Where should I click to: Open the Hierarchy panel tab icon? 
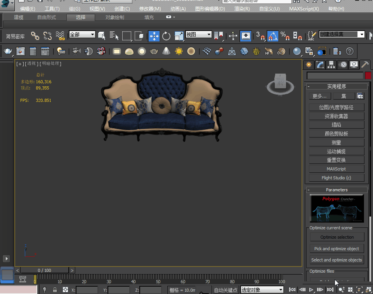[331, 65]
